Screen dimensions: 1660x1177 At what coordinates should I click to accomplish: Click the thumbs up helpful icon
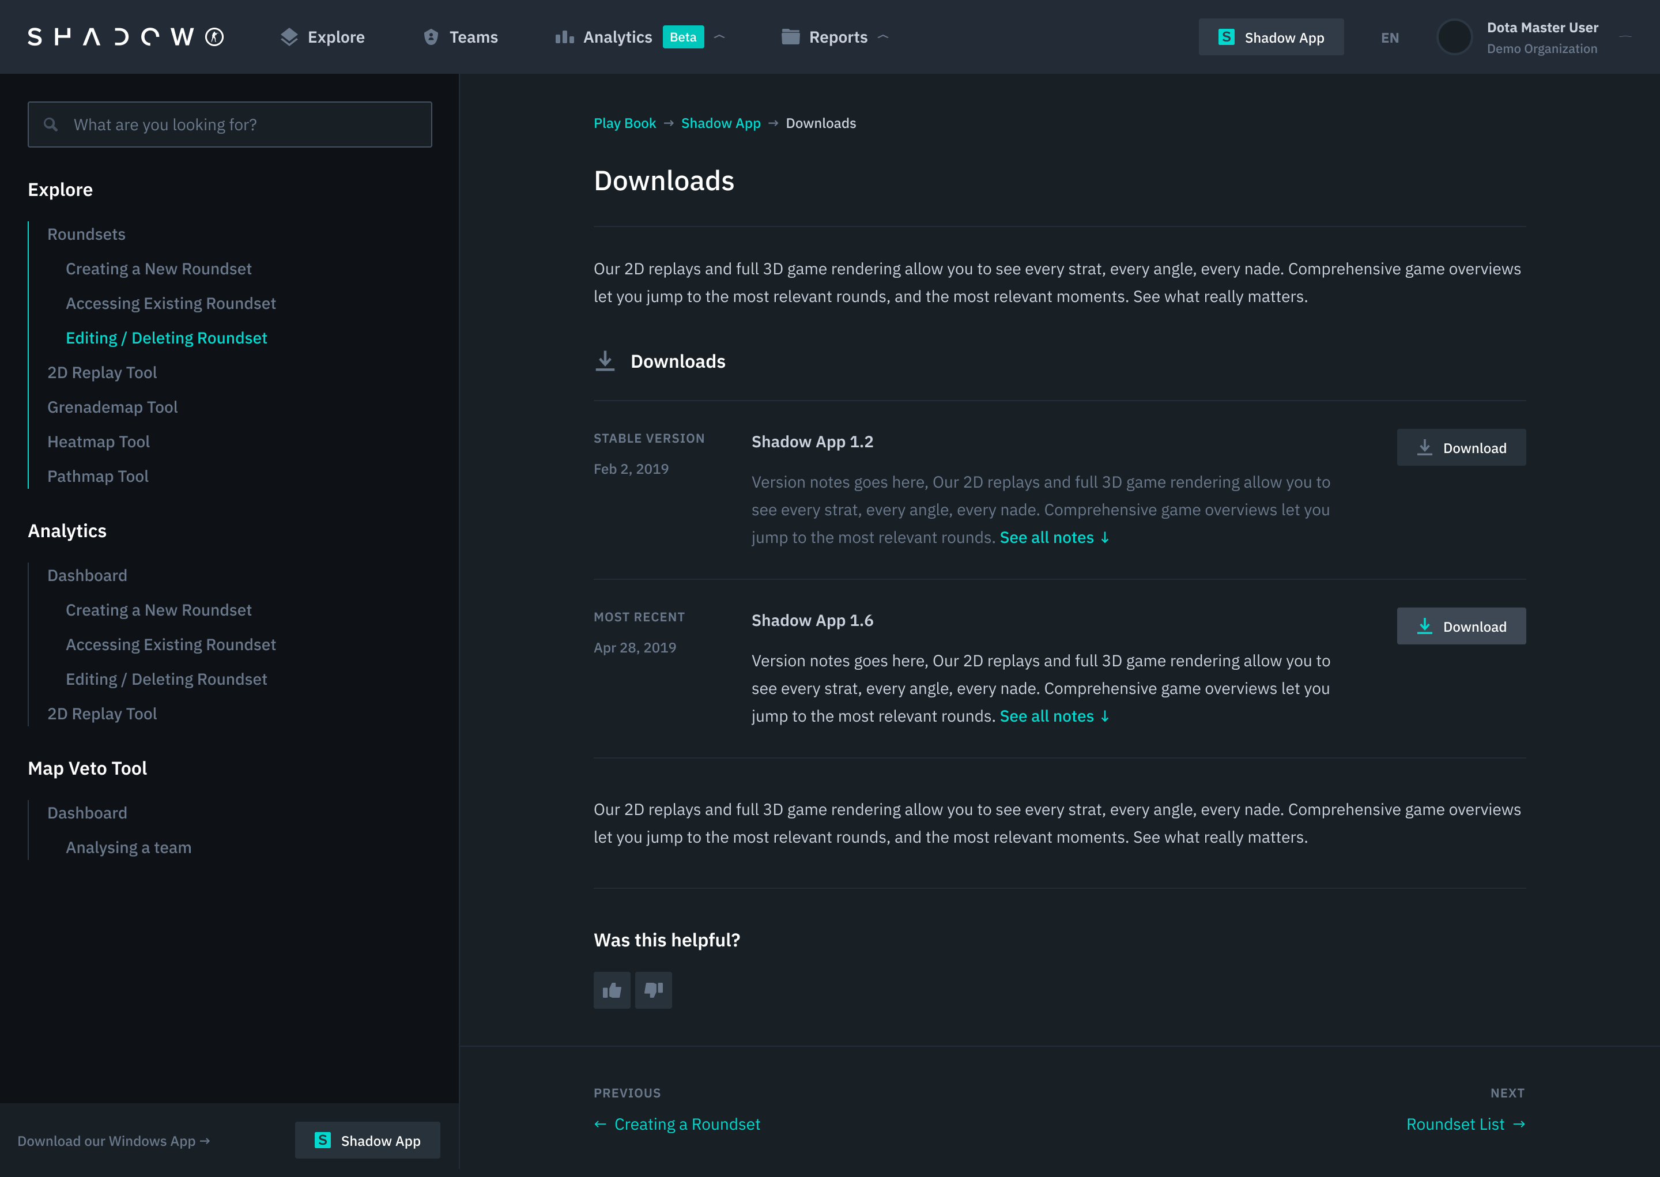point(612,990)
